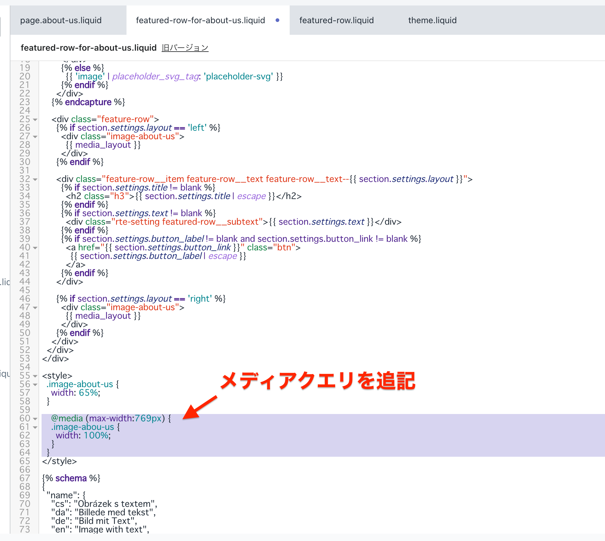605x541 pixels.
Task: Click the {% schema %} tag line
Action: click(x=71, y=478)
